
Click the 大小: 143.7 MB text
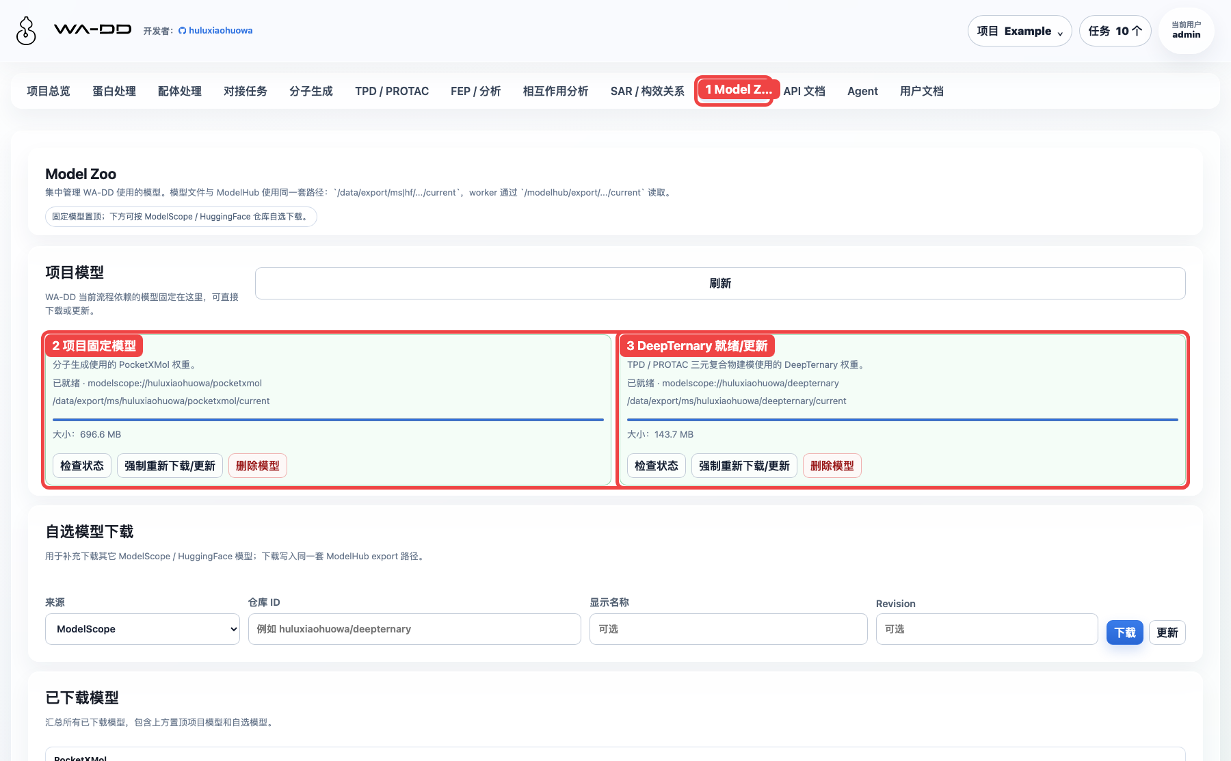click(661, 435)
